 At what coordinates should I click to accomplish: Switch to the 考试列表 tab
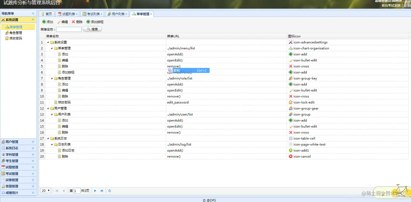[x=92, y=14]
